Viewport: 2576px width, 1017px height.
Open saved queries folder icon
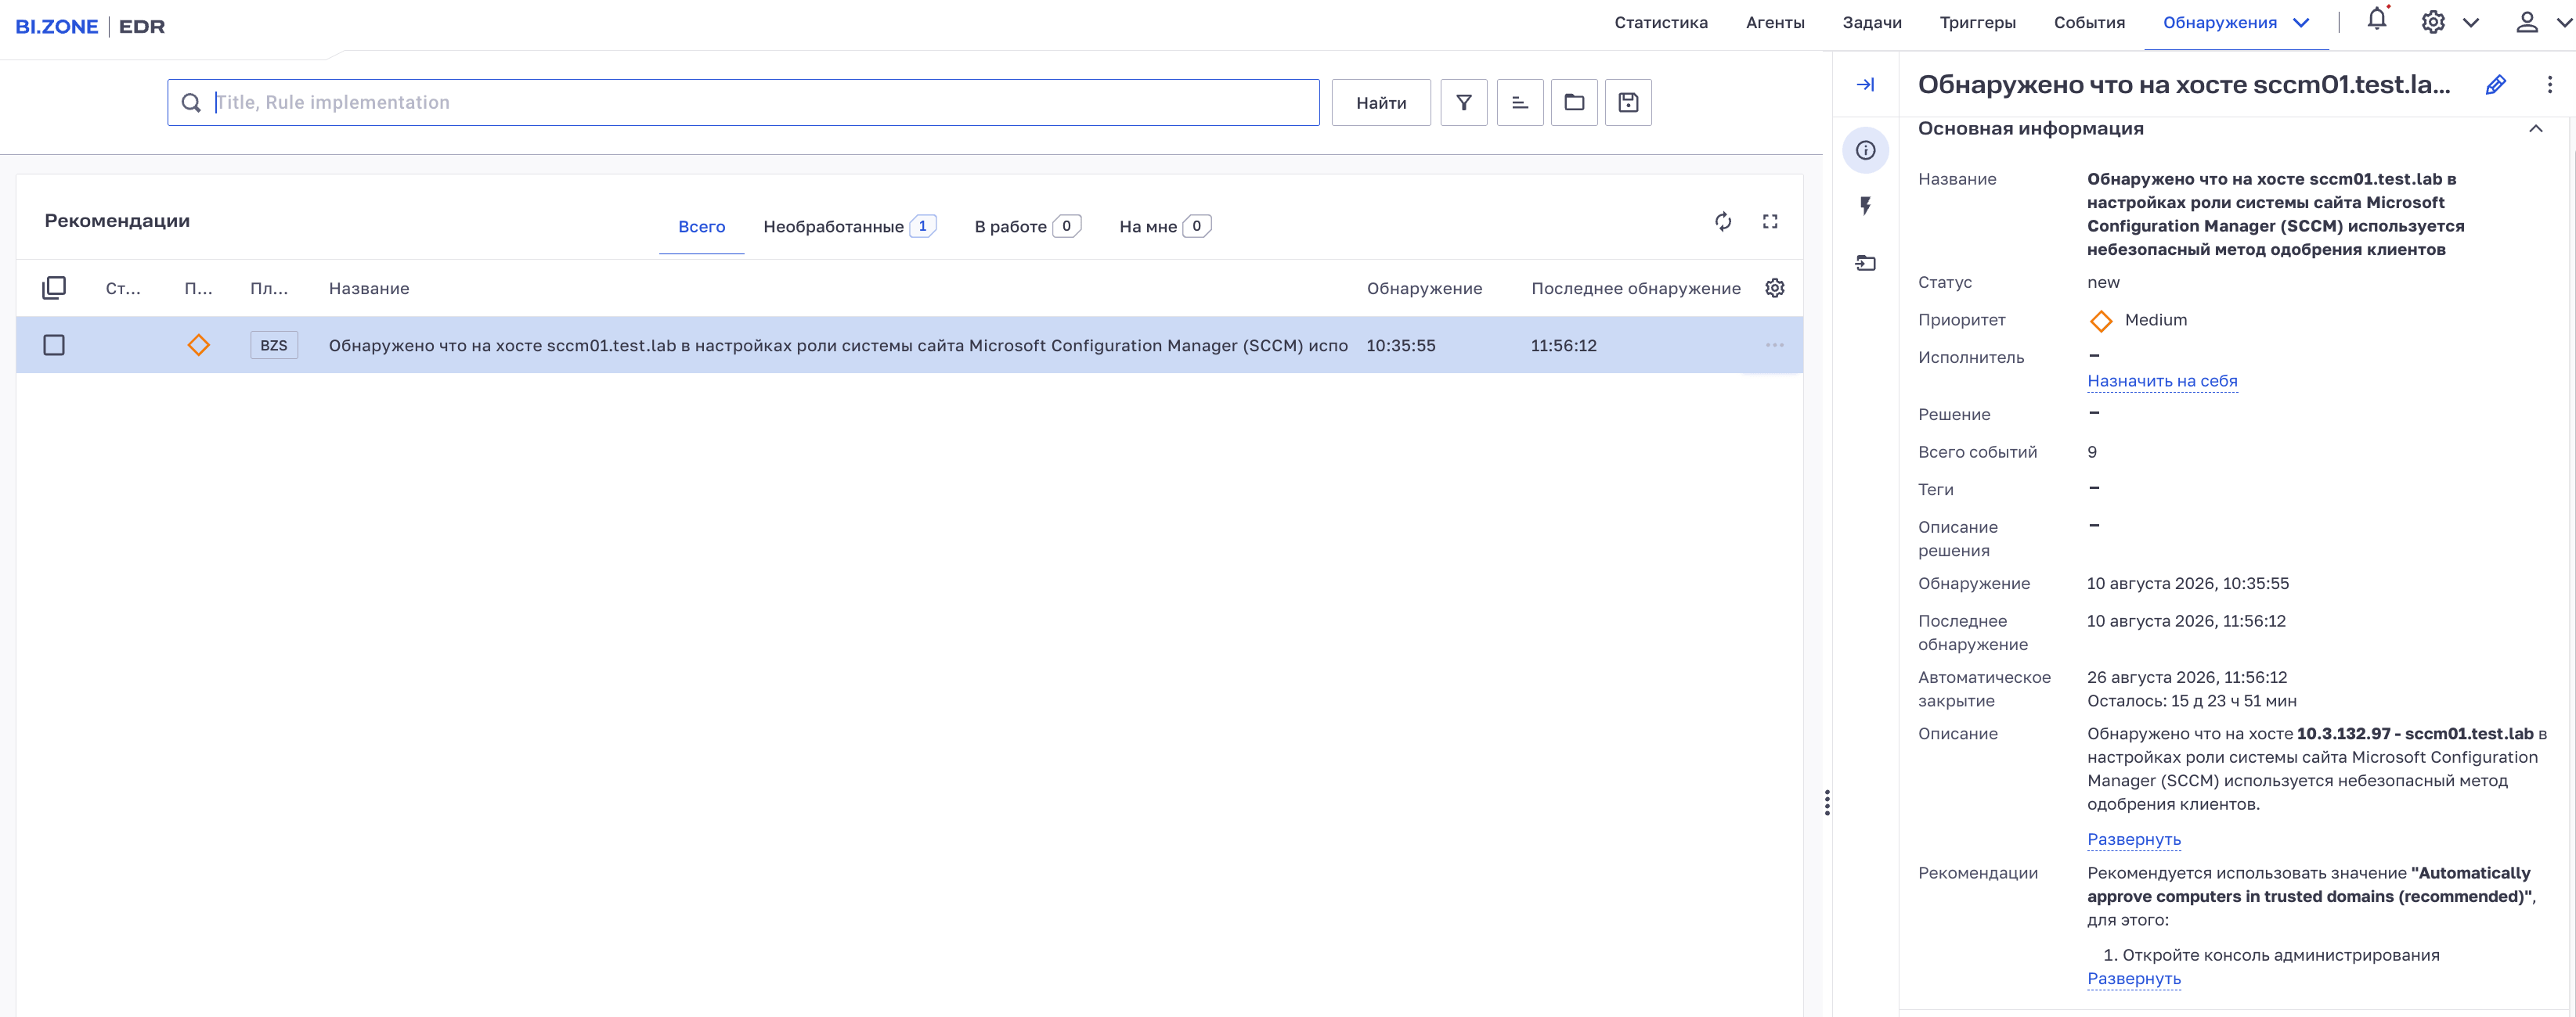(1574, 102)
